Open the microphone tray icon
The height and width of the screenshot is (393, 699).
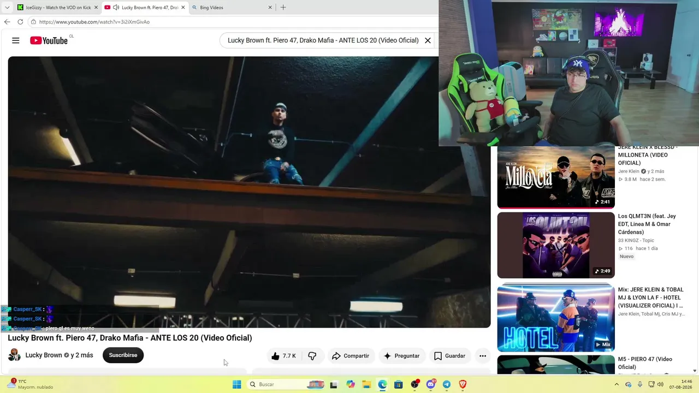click(x=640, y=384)
